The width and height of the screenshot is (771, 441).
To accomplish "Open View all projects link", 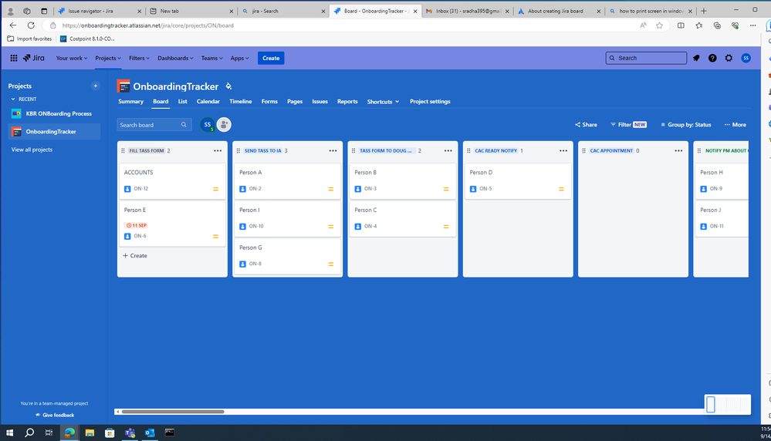I will point(32,150).
